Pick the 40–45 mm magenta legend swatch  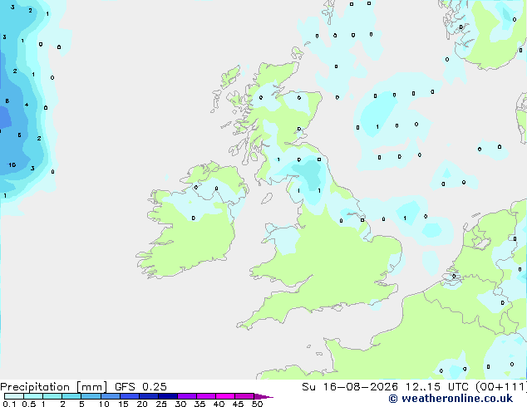(x=225, y=396)
